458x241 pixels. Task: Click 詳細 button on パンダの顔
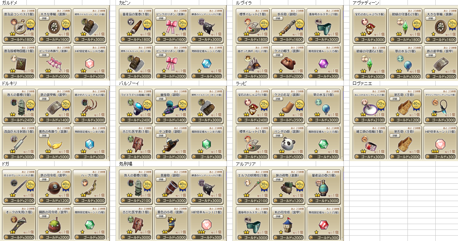277,136
